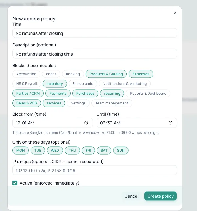Viewport: 197px width, 211px height.
Task: Toggle the MON day chip
Action: [21, 151]
